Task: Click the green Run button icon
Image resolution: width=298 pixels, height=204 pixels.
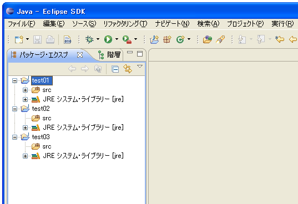Action: click(x=108, y=39)
